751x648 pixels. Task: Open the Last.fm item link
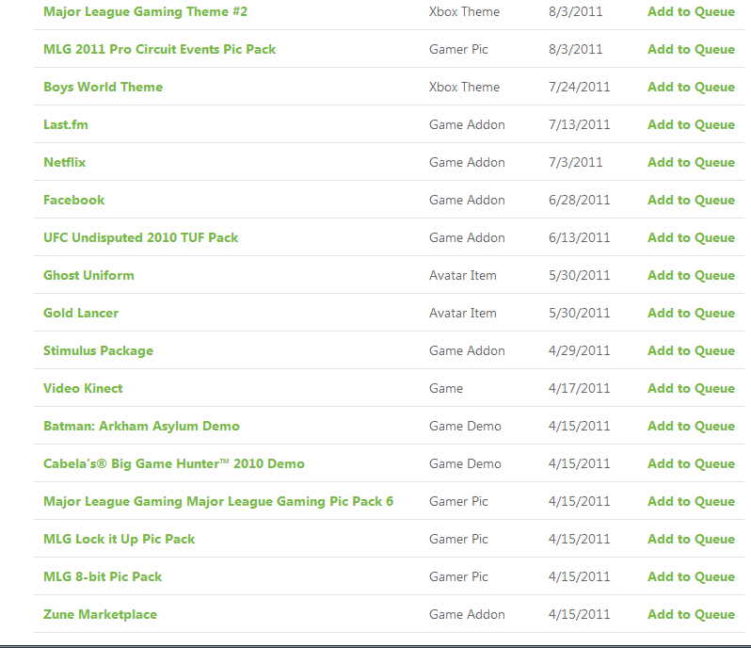66,124
